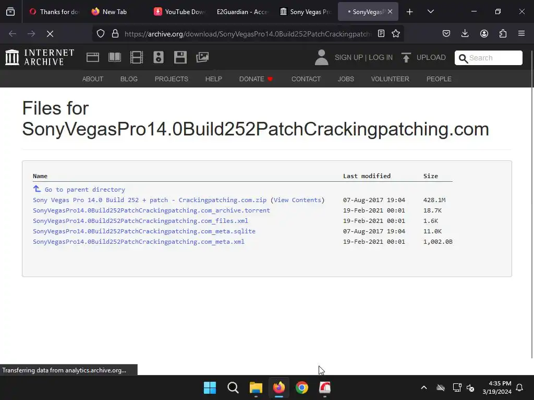This screenshot has height=400, width=534.
Task: Click the URL address bar
Action: pos(248,34)
